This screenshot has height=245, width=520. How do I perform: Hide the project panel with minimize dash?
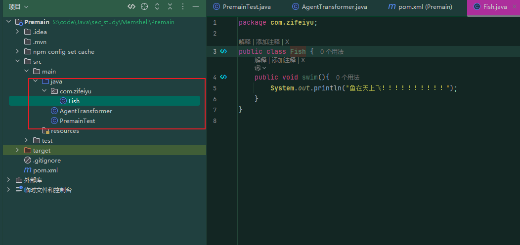click(x=196, y=6)
